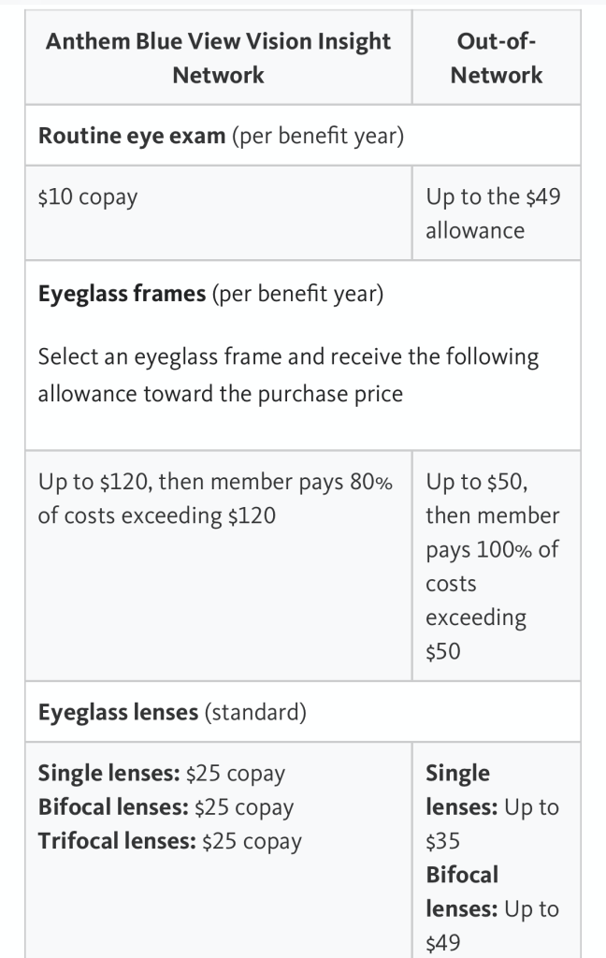Image resolution: width=606 pixels, height=958 pixels.
Task: Click the 'Select an eyeglass frame' description text
Action: pos(288,375)
